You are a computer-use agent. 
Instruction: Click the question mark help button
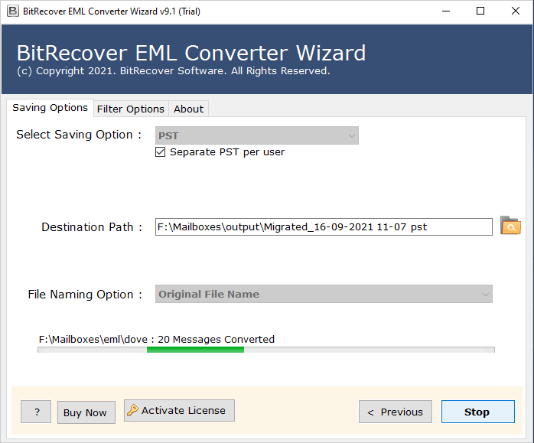[x=36, y=412]
